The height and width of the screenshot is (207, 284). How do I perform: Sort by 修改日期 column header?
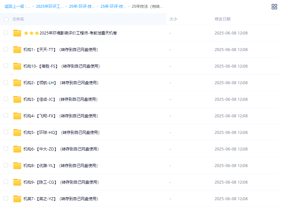222,19
